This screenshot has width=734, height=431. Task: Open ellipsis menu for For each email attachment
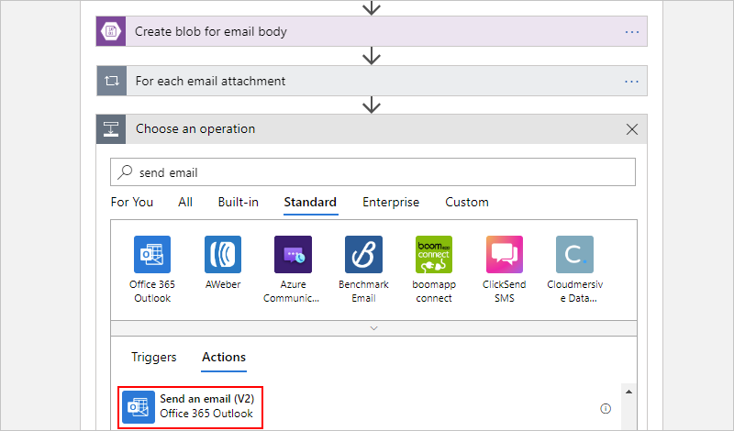click(631, 81)
